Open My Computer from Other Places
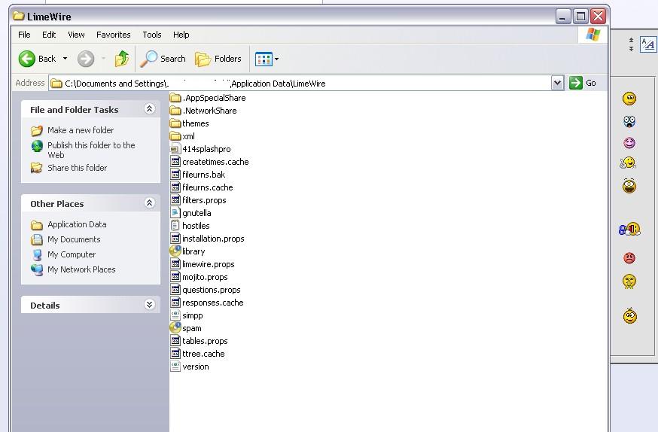Image resolution: width=658 pixels, height=432 pixels. click(72, 254)
